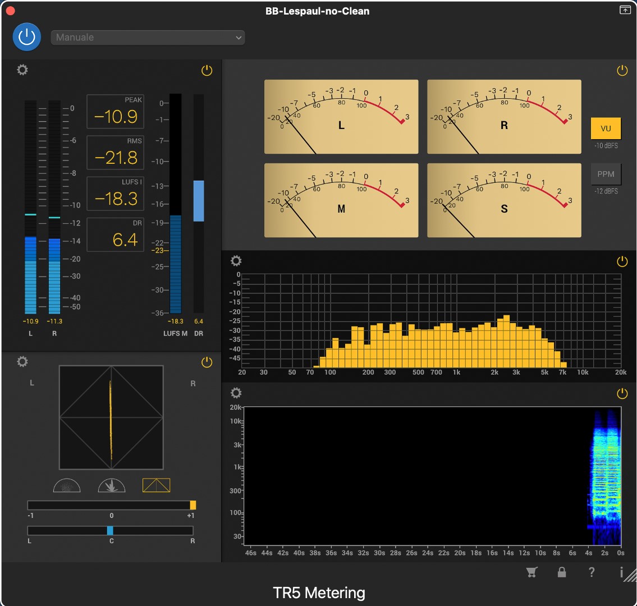Open the spectrum analyzer settings gear

point(236,261)
